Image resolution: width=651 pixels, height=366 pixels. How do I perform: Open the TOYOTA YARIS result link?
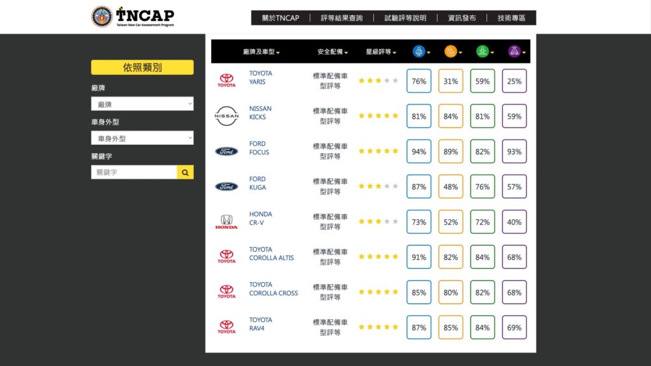click(261, 78)
